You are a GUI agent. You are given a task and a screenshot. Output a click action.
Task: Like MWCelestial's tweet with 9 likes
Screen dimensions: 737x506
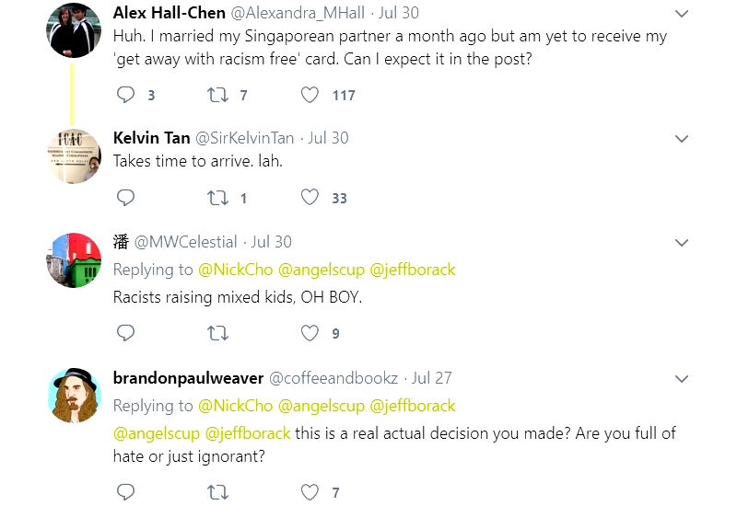point(310,333)
